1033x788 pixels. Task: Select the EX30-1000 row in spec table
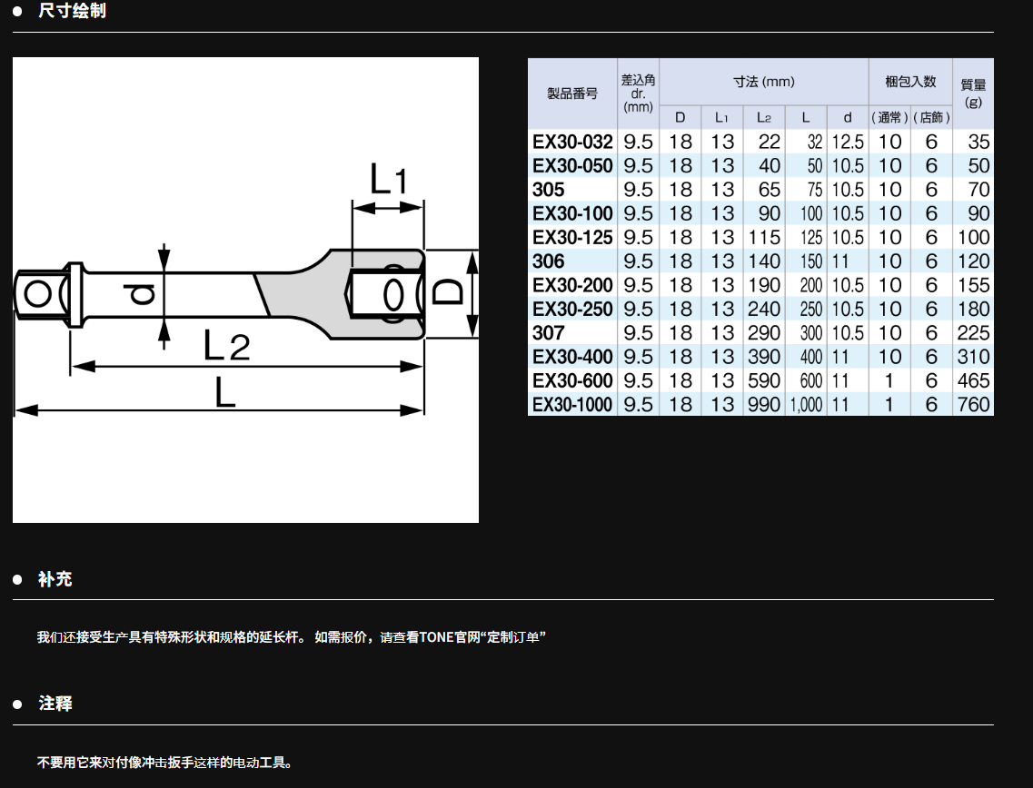click(x=572, y=405)
